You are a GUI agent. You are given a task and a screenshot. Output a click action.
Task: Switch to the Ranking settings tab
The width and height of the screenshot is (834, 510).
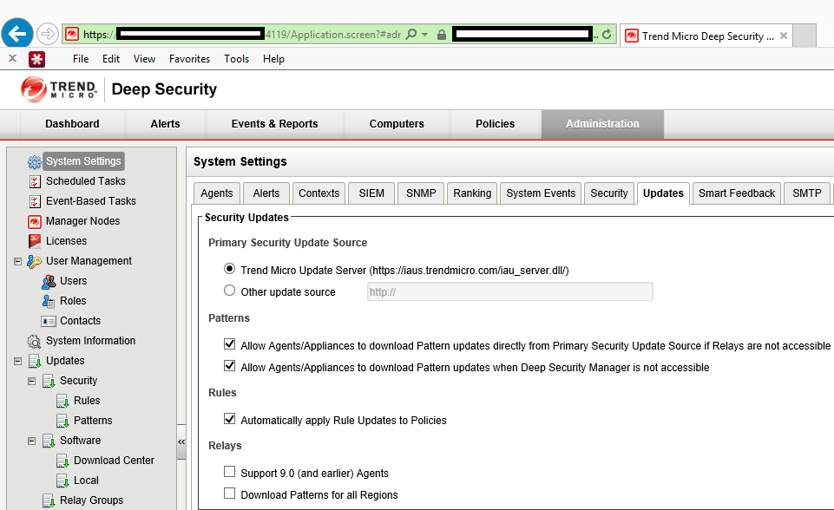472,193
